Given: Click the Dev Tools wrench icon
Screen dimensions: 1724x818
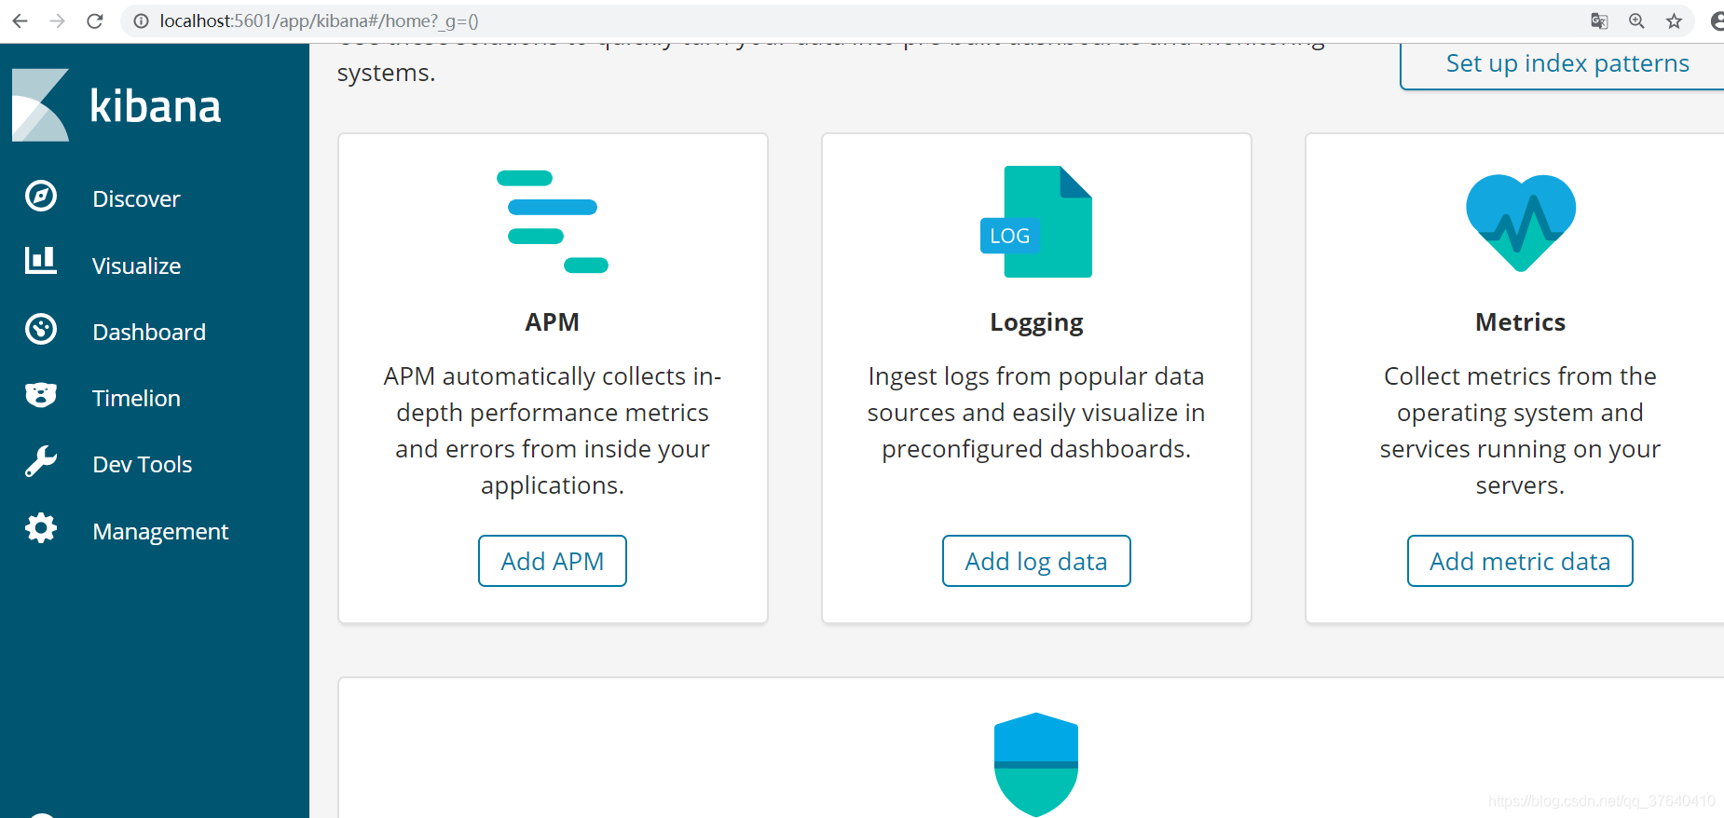Looking at the screenshot, I should (x=41, y=462).
